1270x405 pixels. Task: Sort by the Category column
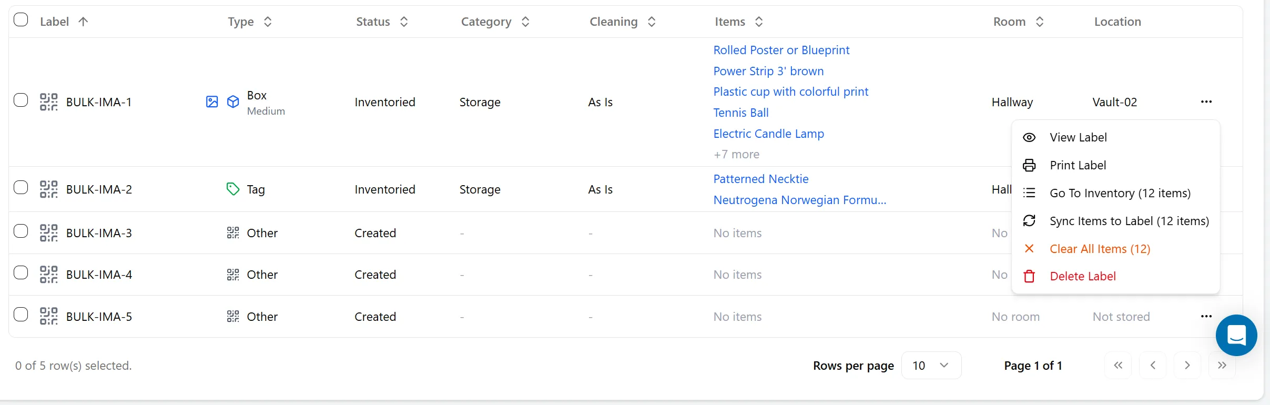click(495, 22)
